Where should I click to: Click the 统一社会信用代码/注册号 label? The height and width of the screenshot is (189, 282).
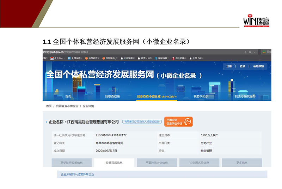click(x=69, y=135)
